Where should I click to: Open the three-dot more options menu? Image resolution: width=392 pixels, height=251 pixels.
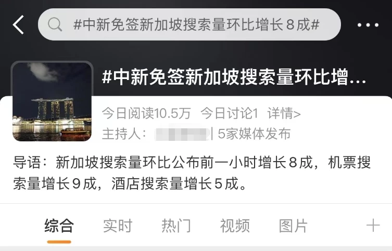(x=368, y=25)
